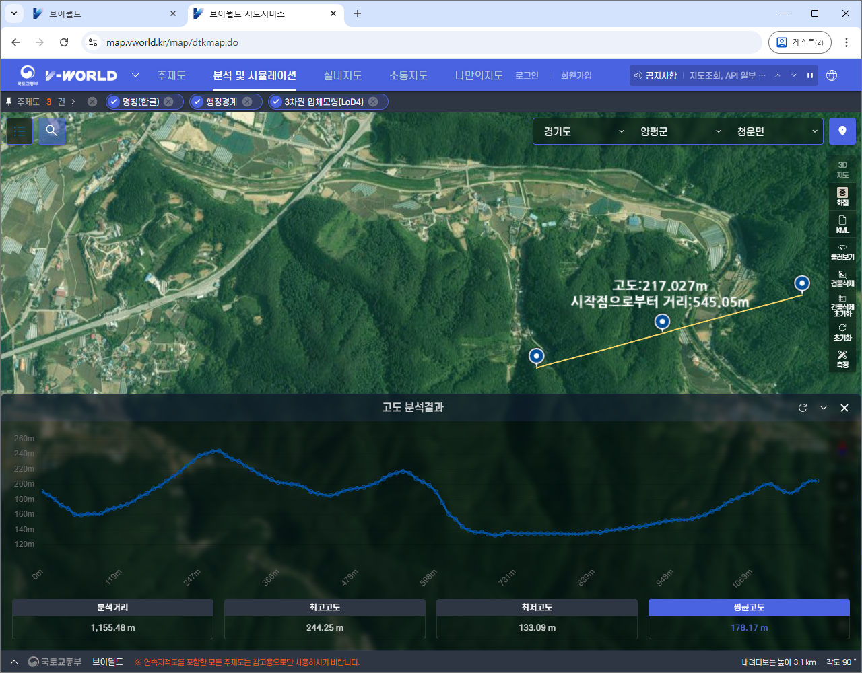The image size is (862, 673).
Task: Select the 건물삭제 building delete tool
Action: 842,278
